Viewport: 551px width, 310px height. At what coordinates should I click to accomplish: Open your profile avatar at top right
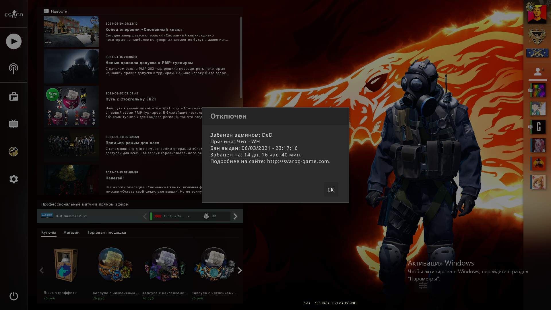[537, 14]
